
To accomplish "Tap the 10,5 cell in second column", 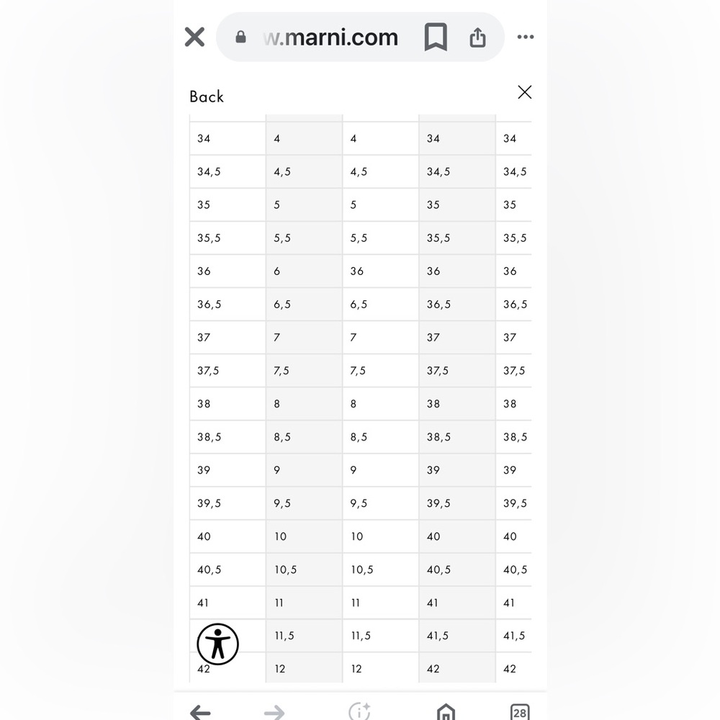I will point(304,570).
